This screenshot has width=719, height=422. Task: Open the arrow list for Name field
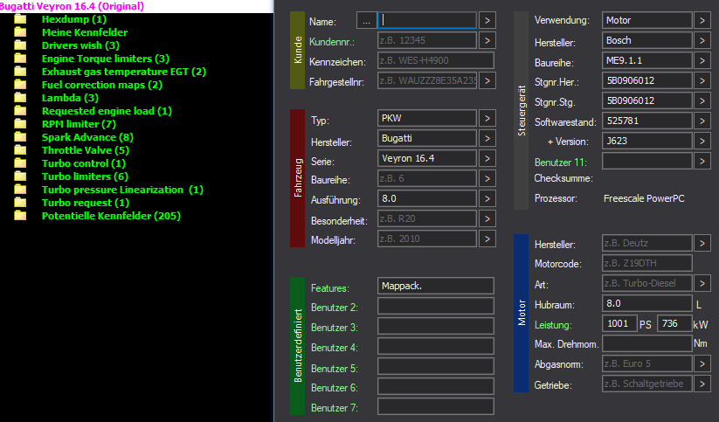[487, 21]
